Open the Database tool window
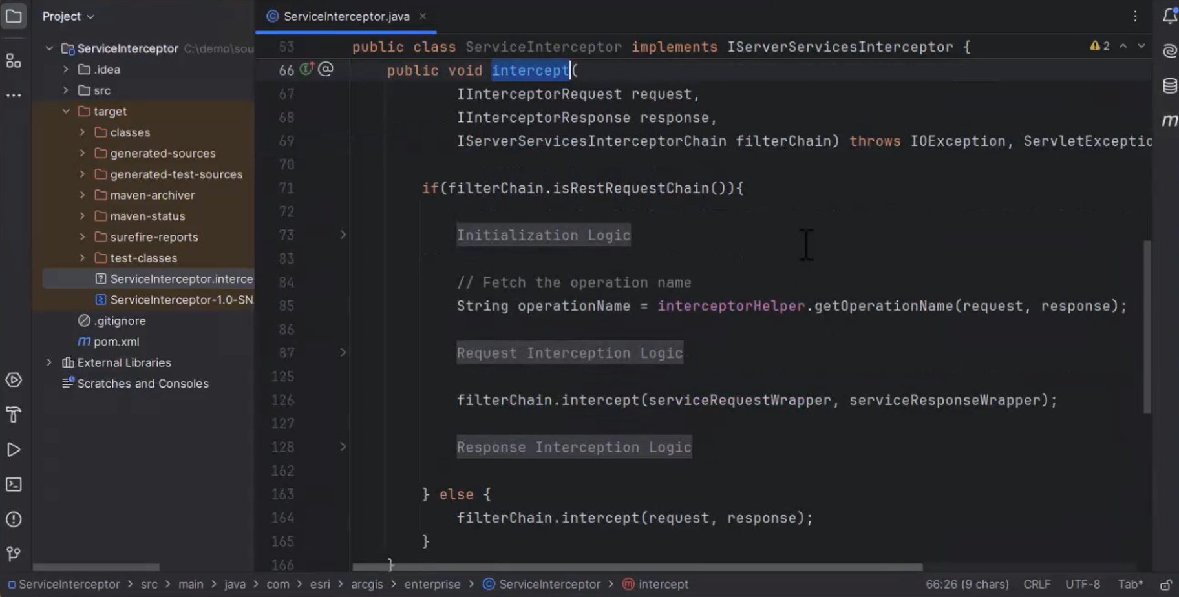Image resolution: width=1179 pixels, height=597 pixels. point(1169,85)
